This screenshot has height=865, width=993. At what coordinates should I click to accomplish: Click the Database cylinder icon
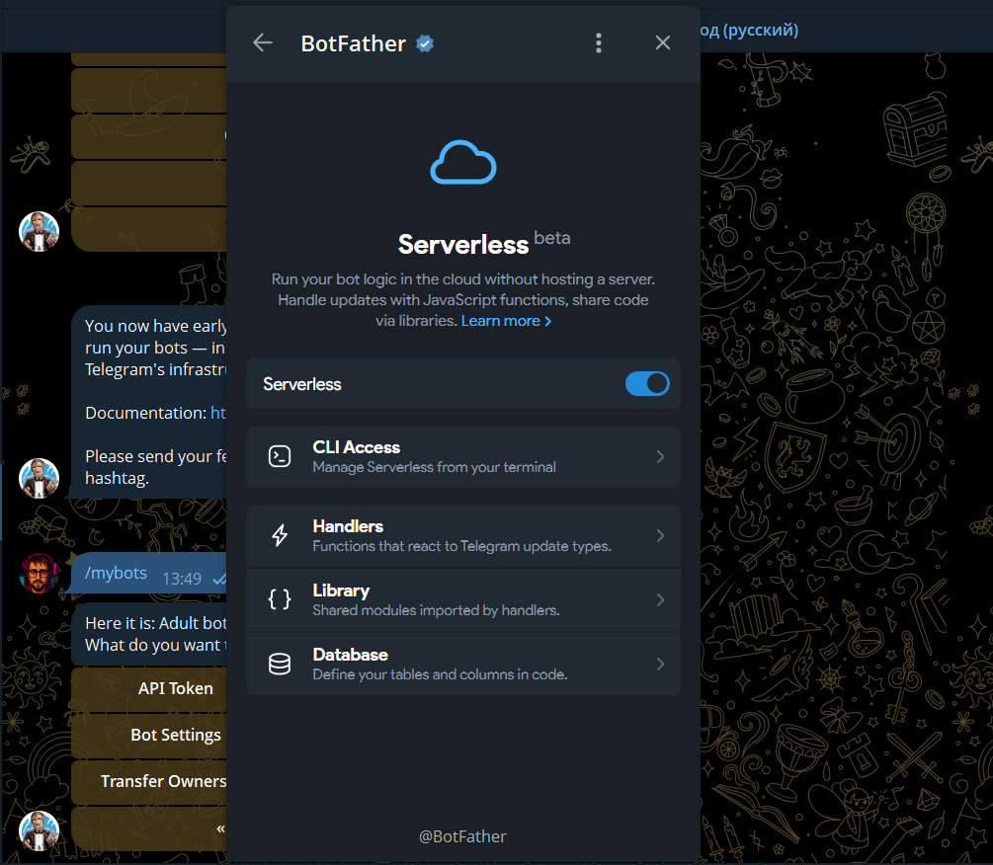pyautogui.click(x=280, y=664)
